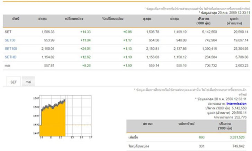
Task: Click the SET intraday chart image
Action: click(x=63, y=117)
